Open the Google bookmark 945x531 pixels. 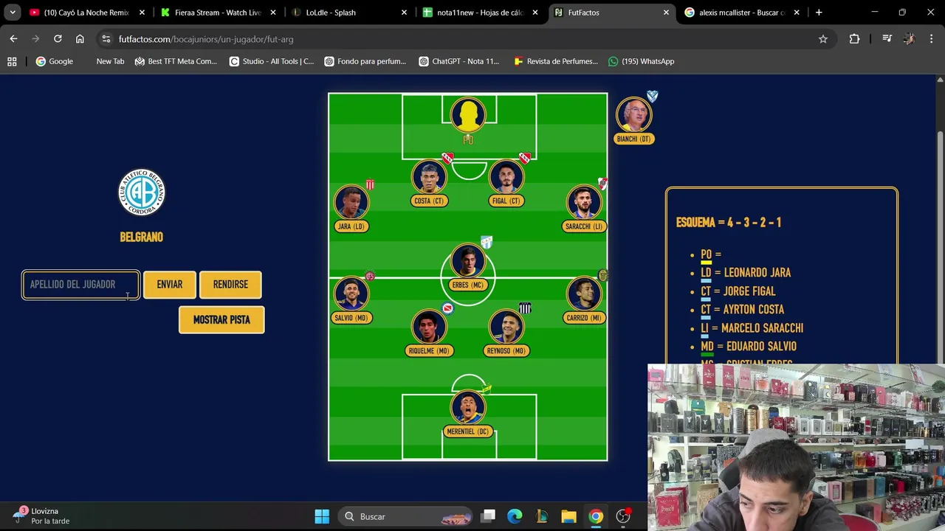point(54,61)
